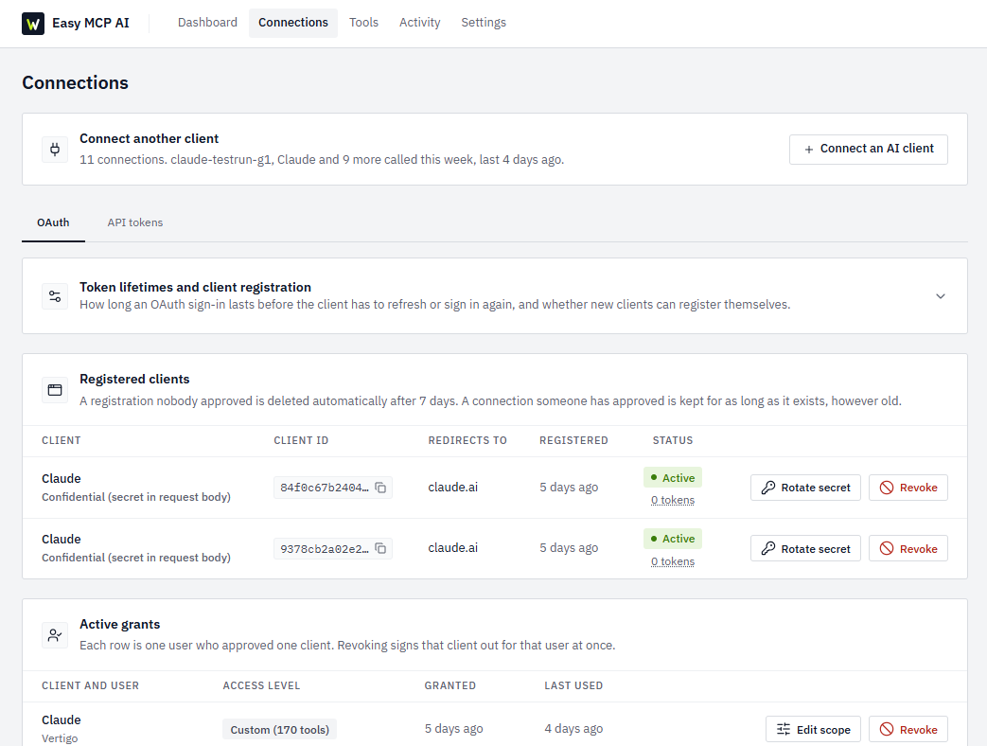
Task: Click Connect an AI client button
Action: point(868,150)
